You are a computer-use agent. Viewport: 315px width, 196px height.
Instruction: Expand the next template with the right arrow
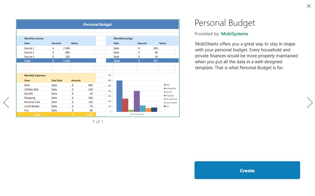coord(310,102)
